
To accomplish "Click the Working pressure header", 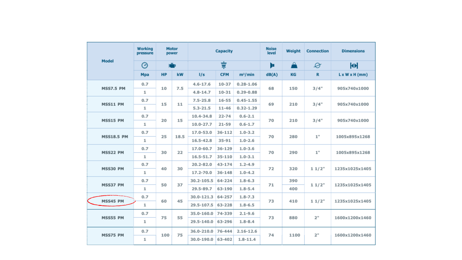I will point(145,51).
